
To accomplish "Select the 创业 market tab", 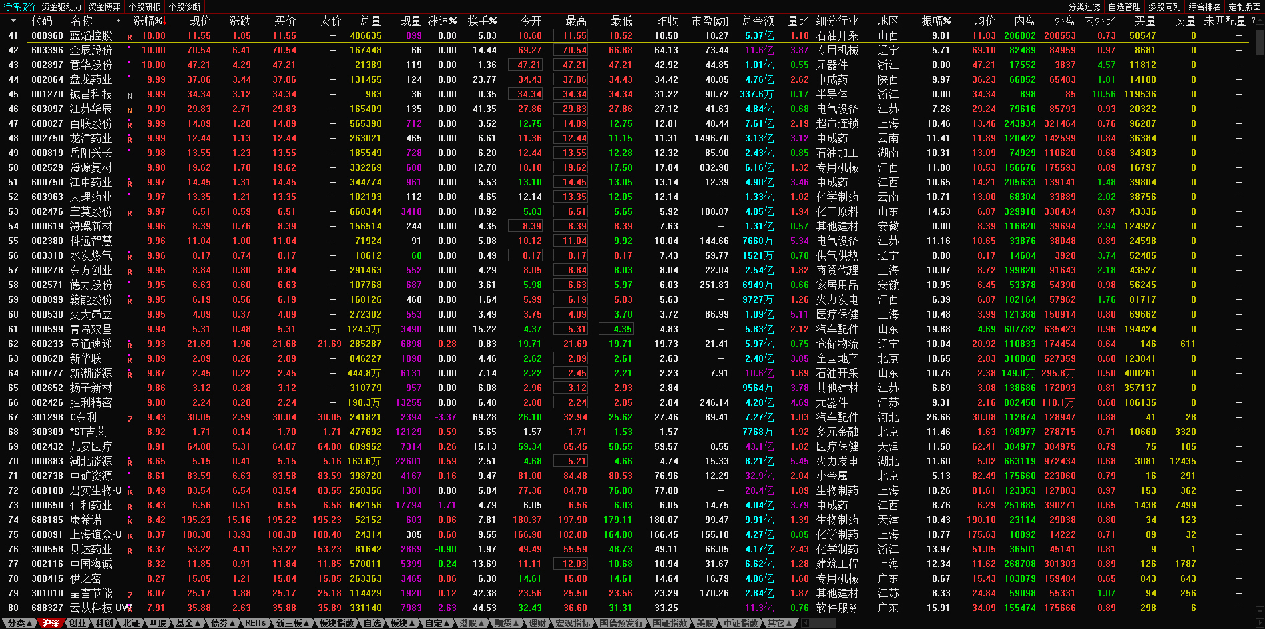I will 78,623.
